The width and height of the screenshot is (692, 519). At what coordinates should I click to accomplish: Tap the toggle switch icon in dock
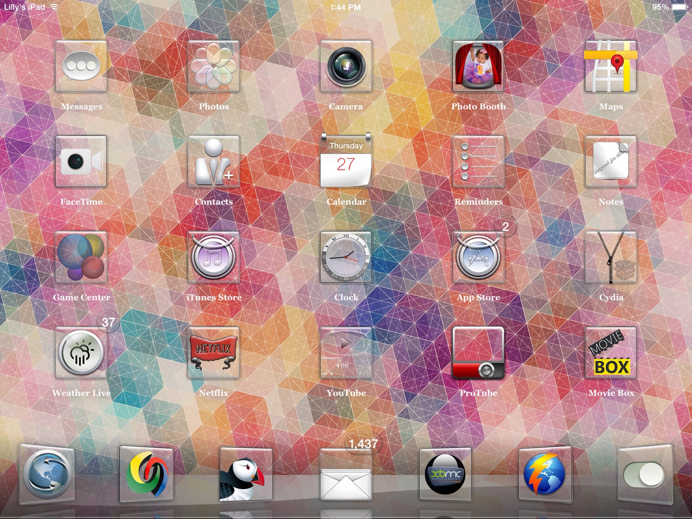coord(644,474)
